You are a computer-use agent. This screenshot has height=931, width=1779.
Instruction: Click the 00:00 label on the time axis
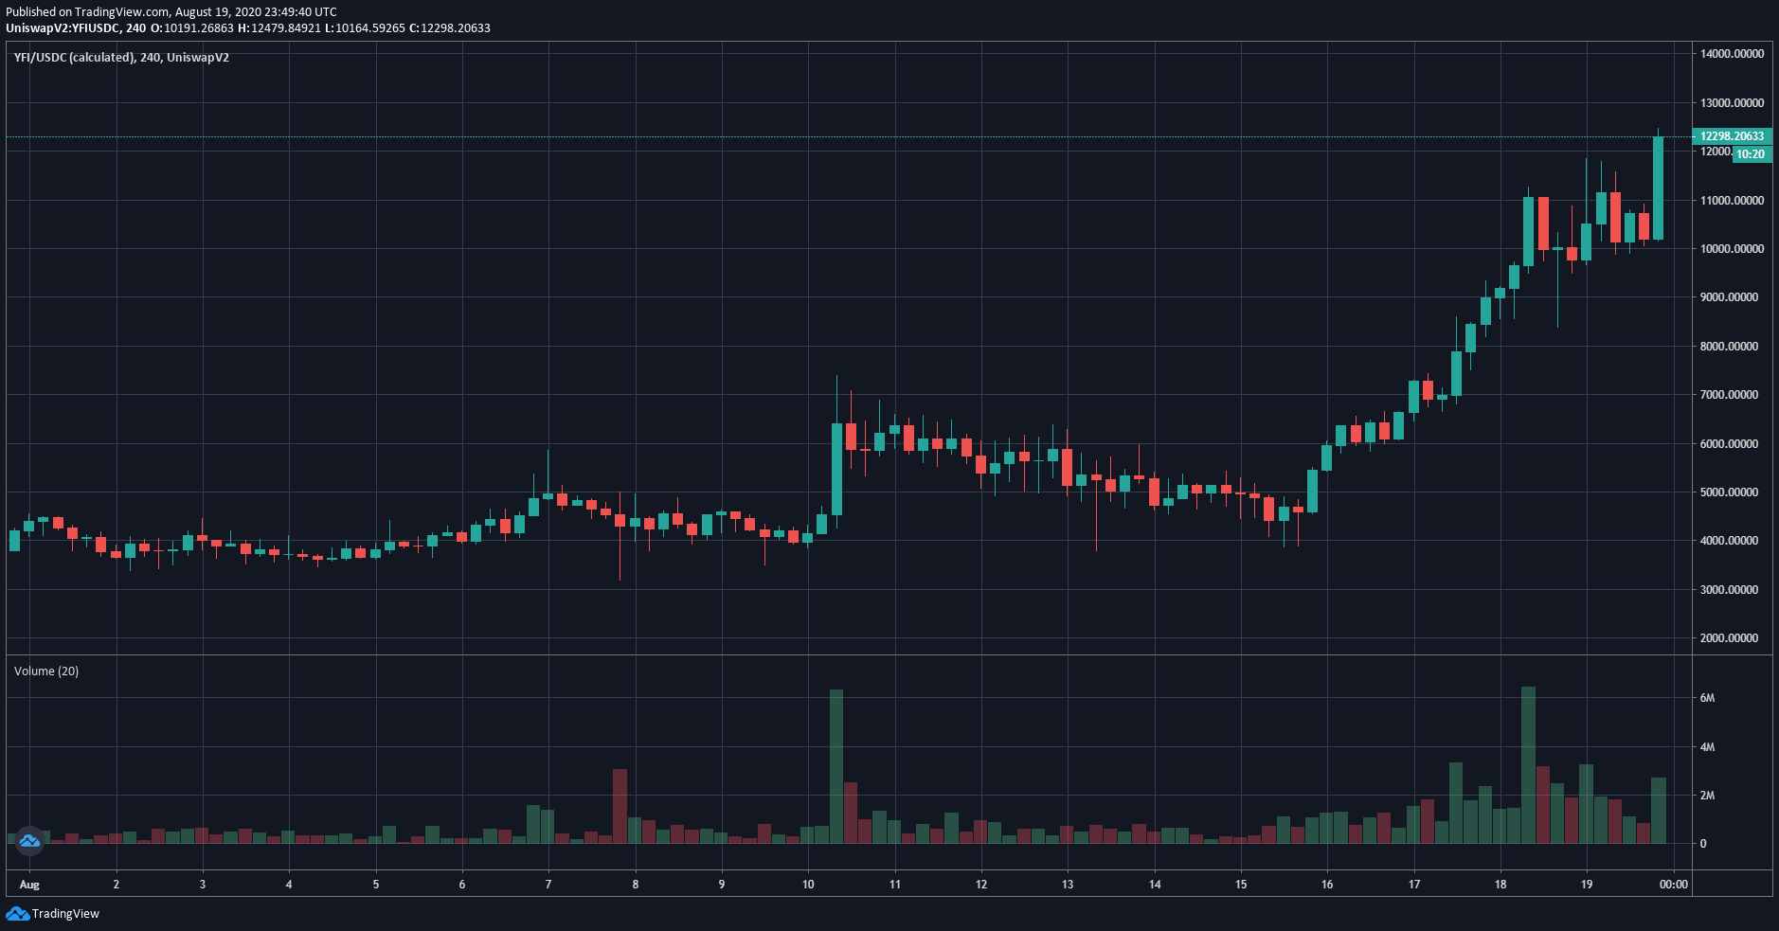click(x=1674, y=885)
